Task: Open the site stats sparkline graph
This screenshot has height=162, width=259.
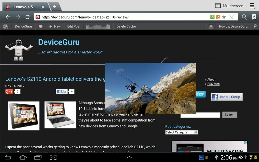Action: (x=98, y=26)
